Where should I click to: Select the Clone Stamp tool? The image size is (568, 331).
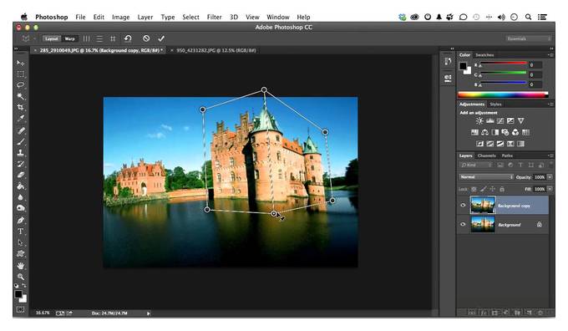[x=20, y=153]
